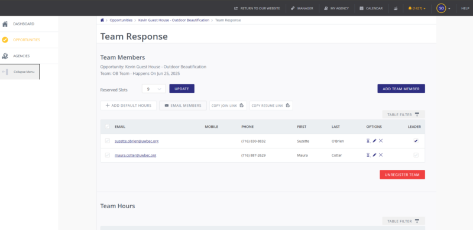The width and height of the screenshot is (473, 230).
Task: Click the Opportunities breadcrumb link
Action: coord(121,20)
